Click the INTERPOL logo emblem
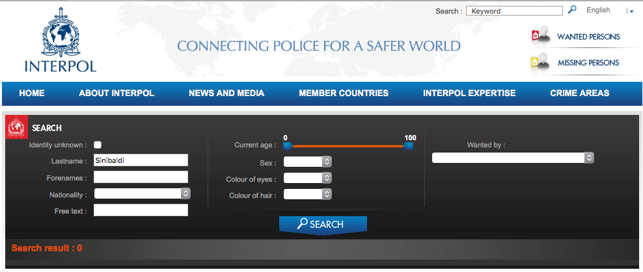643x272 pixels. (x=60, y=35)
